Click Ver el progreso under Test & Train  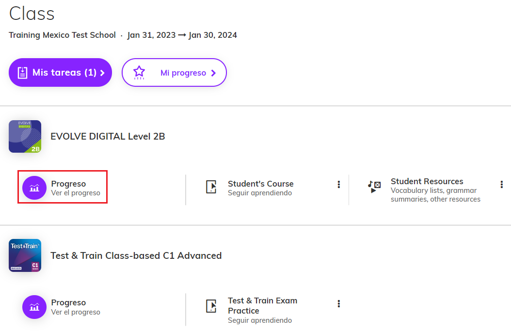click(76, 312)
